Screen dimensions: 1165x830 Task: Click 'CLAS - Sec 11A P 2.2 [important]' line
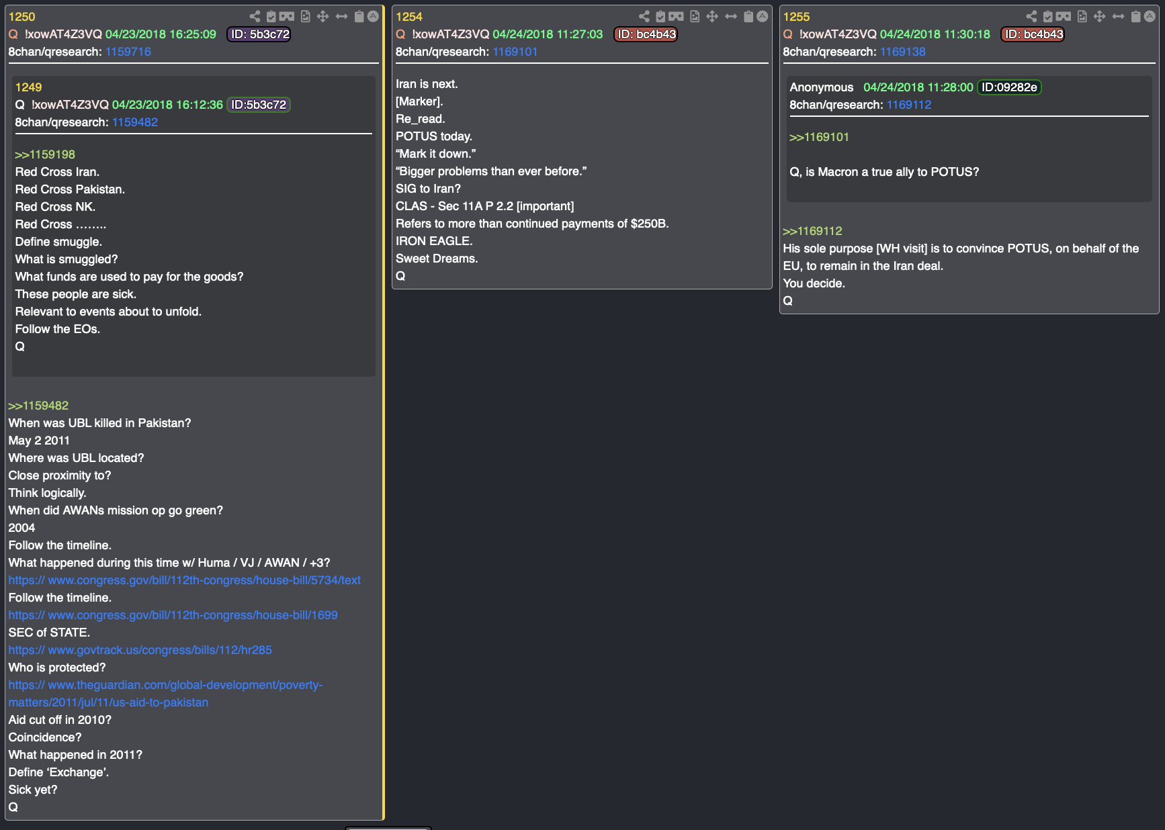(x=485, y=206)
